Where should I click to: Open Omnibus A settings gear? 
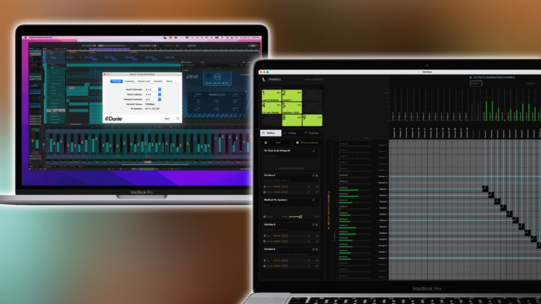pos(316,249)
